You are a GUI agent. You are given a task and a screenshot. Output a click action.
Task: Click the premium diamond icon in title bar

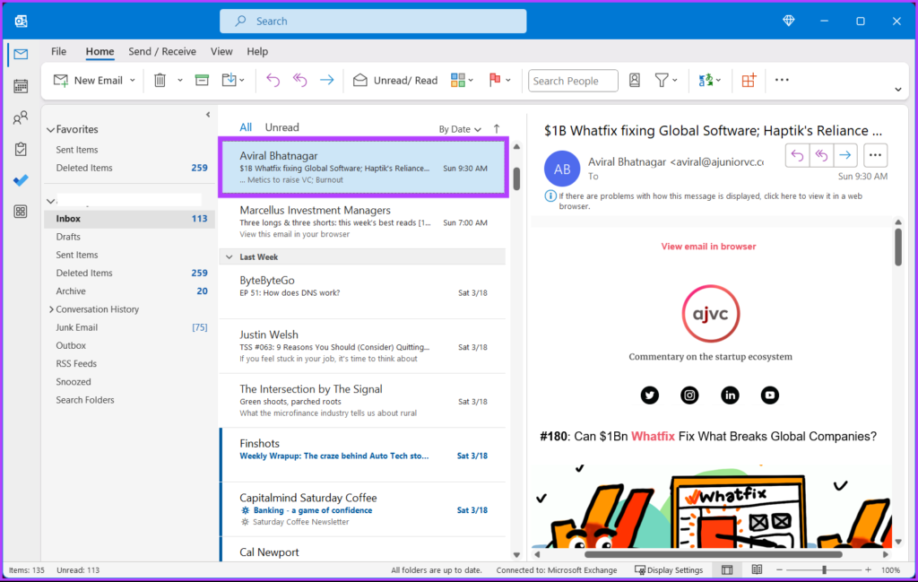click(789, 22)
